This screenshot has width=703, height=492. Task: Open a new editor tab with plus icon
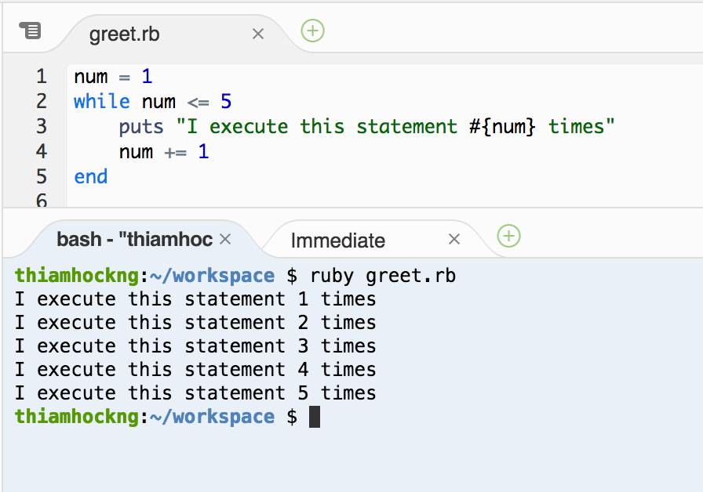click(x=312, y=31)
